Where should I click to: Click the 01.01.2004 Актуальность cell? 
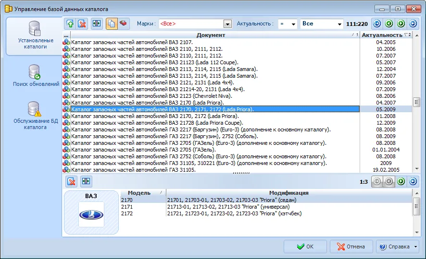tap(386, 150)
